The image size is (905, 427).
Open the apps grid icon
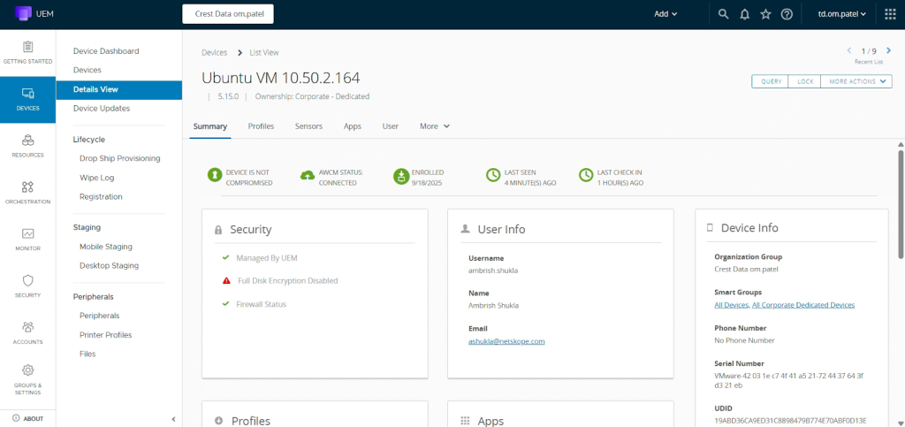click(x=890, y=14)
